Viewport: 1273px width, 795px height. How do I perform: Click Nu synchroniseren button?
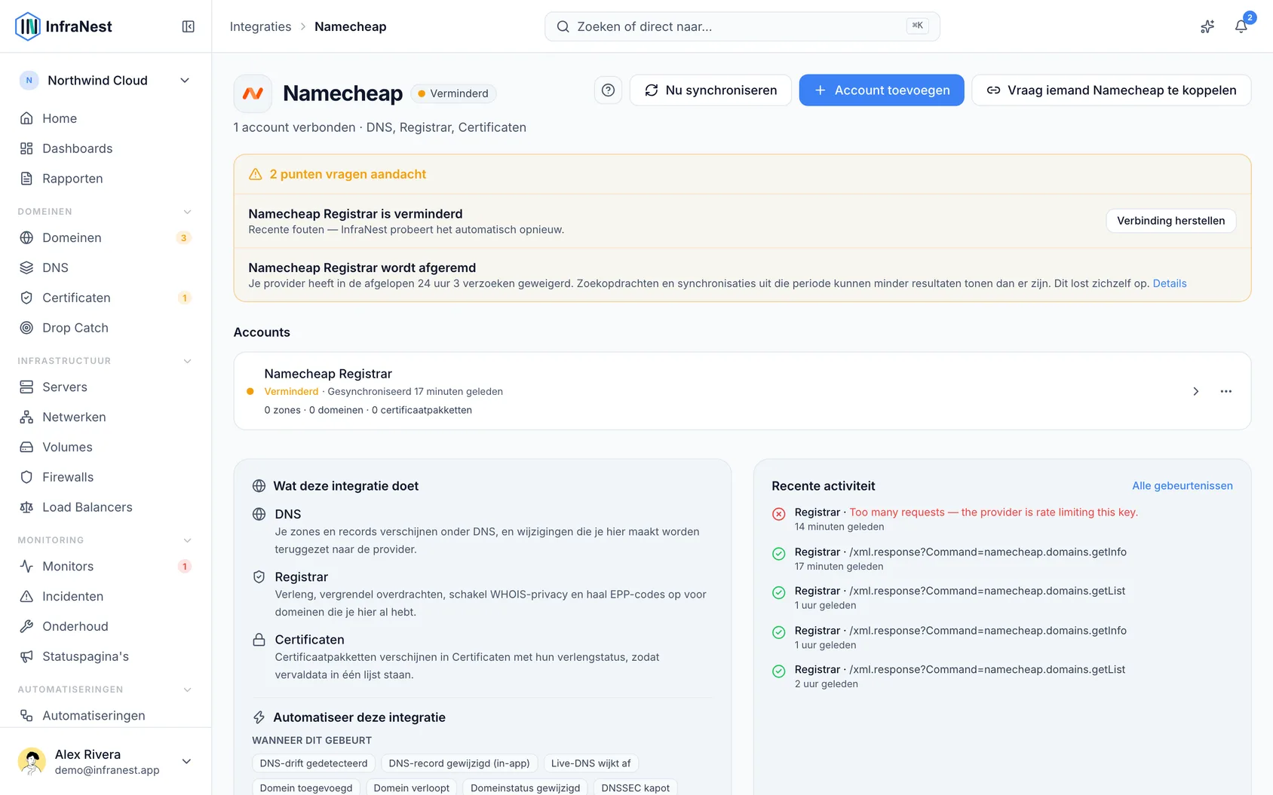[710, 90]
